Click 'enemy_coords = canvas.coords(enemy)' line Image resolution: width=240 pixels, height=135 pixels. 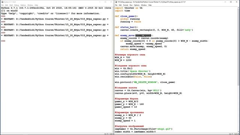pyautogui.click(x=144, y=38)
